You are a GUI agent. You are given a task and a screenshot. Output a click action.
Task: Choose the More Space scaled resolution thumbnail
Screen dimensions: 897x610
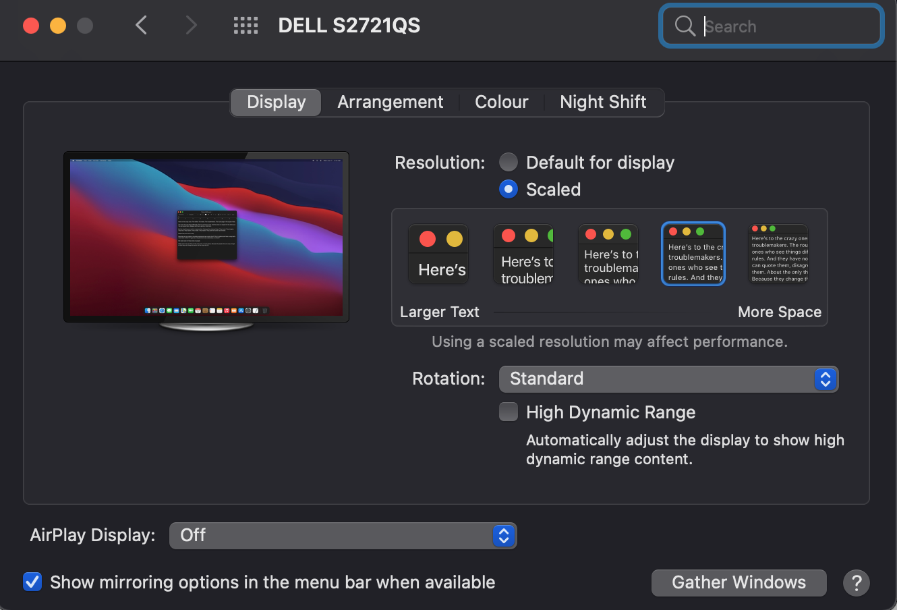pyautogui.click(x=778, y=254)
